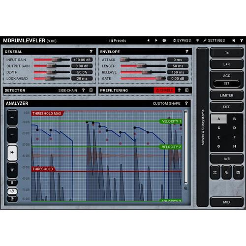
Task: Select the VELOCITY 1 line label
Action: coord(171,122)
